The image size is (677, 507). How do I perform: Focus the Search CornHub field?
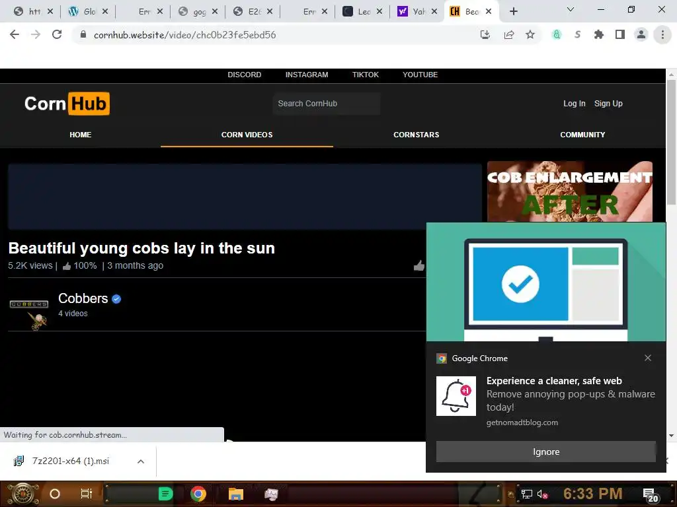click(327, 104)
